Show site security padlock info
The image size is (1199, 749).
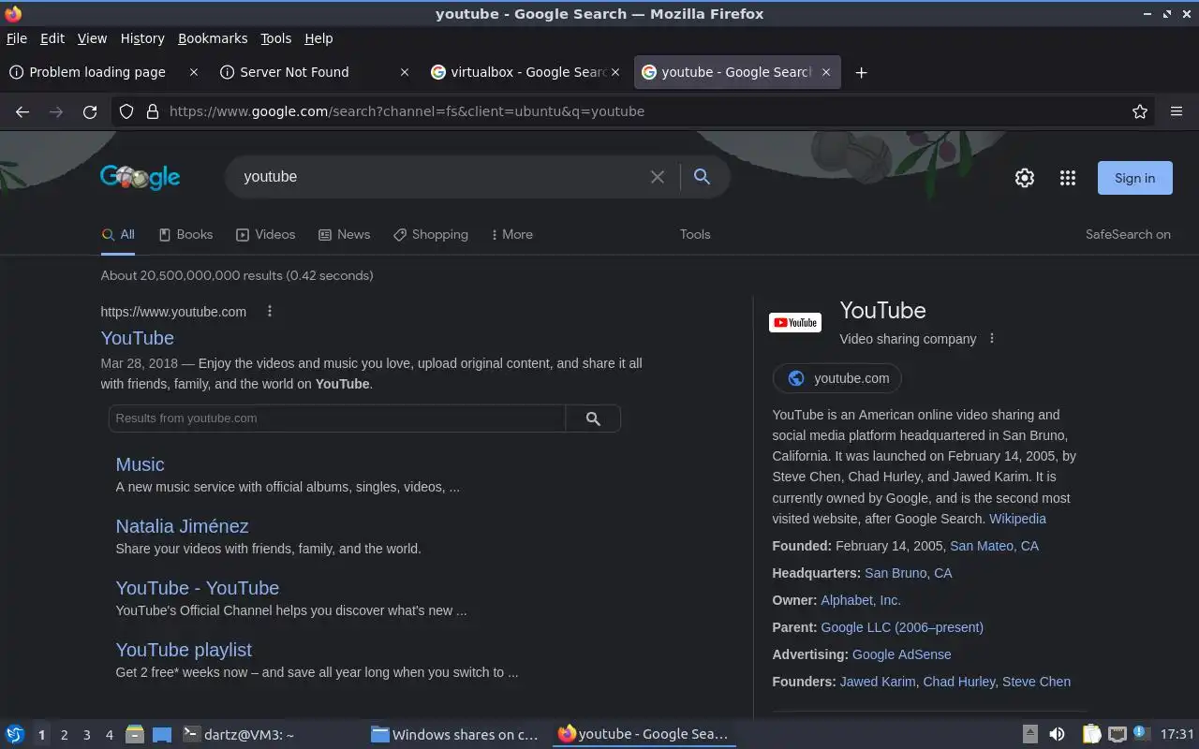tap(153, 111)
